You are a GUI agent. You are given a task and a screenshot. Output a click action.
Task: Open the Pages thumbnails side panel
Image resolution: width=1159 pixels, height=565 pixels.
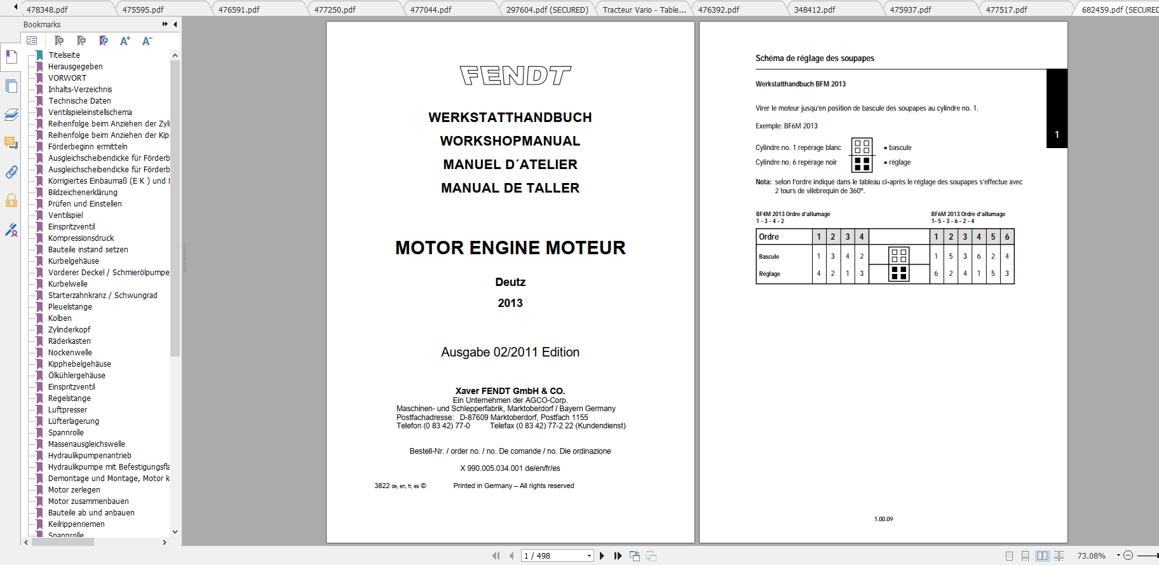click(x=11, y=86)
